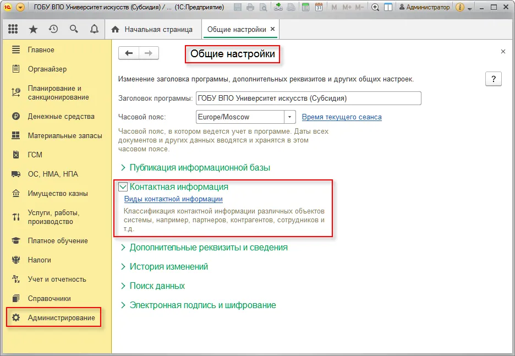Open the calendar icon in title bar
This screenshot has width=515, height=356.
coord(319,7)
